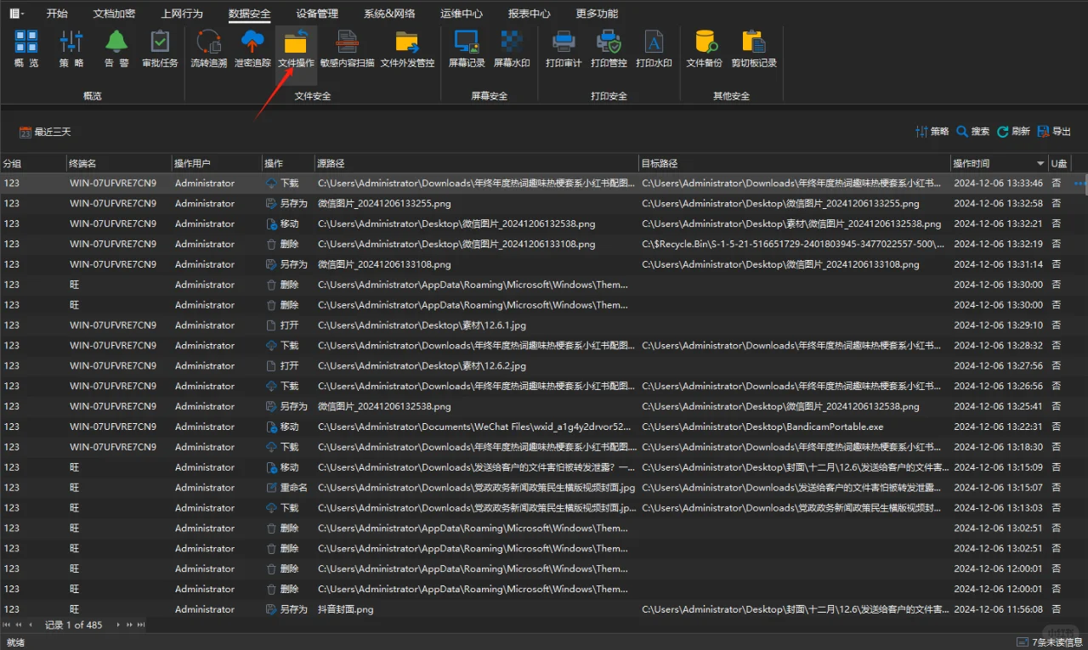Open the 打印审计 print audit tool
The image size is (1088, 650).
tap(564, 49)
